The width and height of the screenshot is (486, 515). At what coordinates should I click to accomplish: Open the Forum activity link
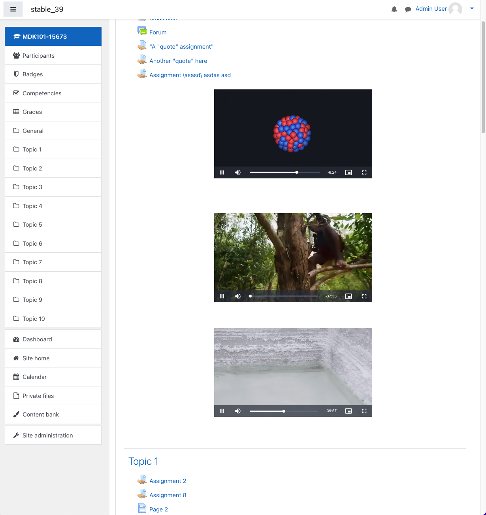(x=158, y=32)
